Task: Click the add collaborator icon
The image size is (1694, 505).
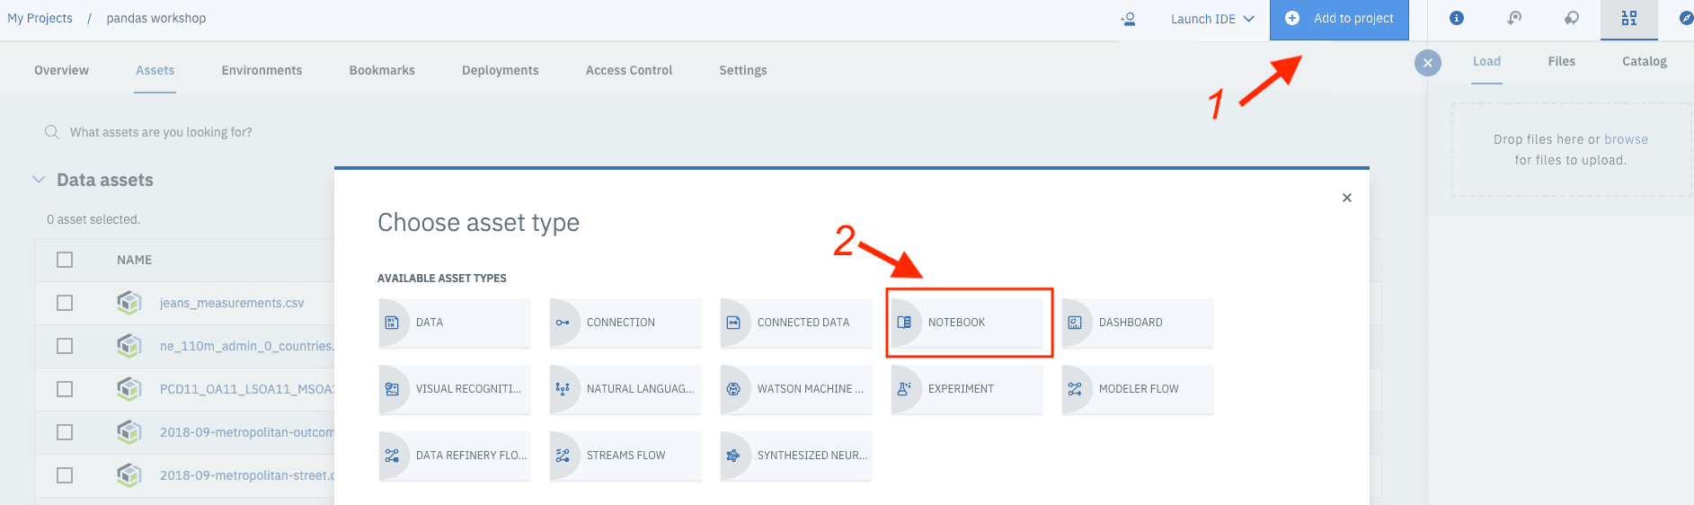Action: pyautogui.click(x=1128, y=18)
